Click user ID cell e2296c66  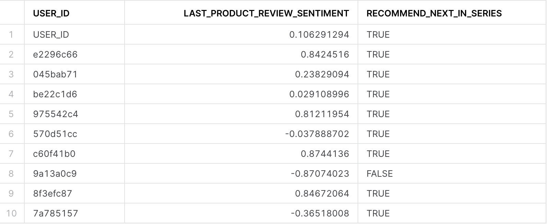[74, 54]
